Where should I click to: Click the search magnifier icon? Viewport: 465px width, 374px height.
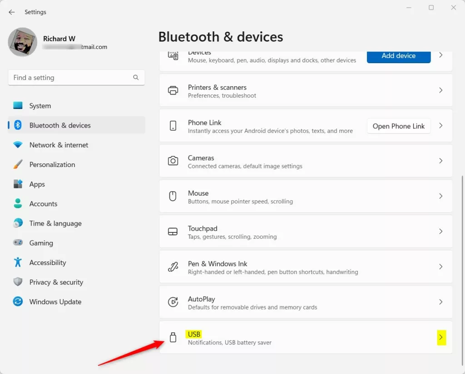coord(136,77)
